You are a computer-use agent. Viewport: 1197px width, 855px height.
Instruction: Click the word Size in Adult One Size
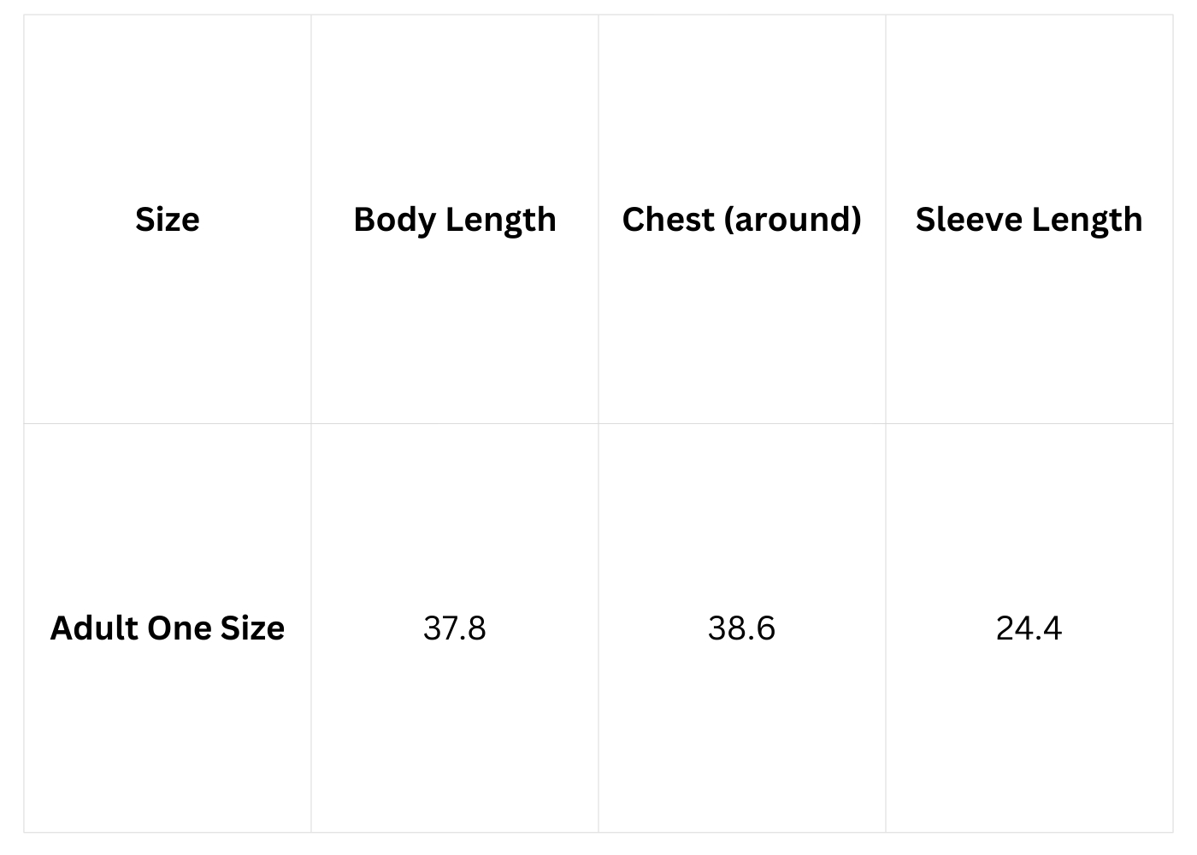tap(252, 628)
